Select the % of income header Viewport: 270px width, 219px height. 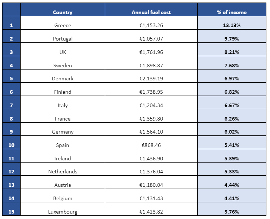click(x=232, y=10)
